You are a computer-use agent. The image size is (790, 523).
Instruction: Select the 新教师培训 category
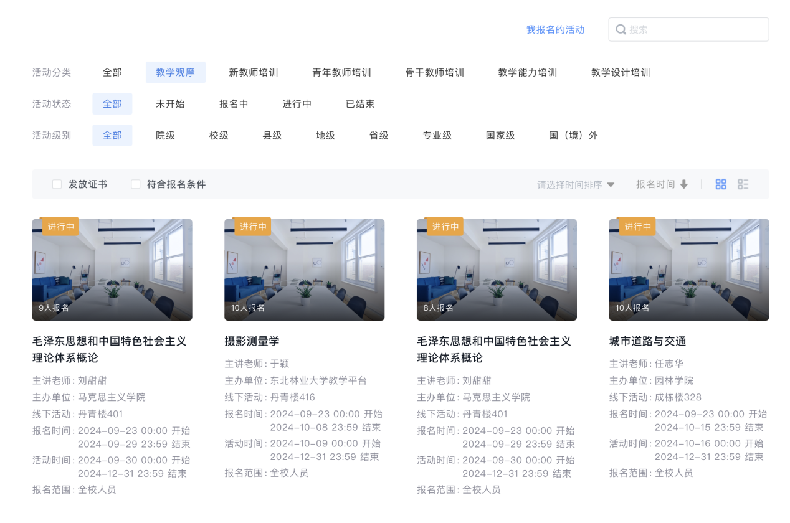(x=254, y=72)
